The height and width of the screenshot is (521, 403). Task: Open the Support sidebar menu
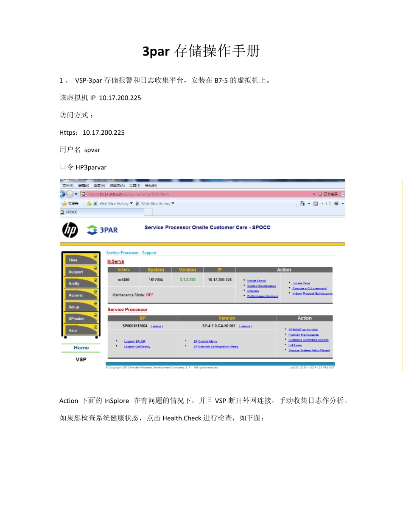tap(81, 272)
